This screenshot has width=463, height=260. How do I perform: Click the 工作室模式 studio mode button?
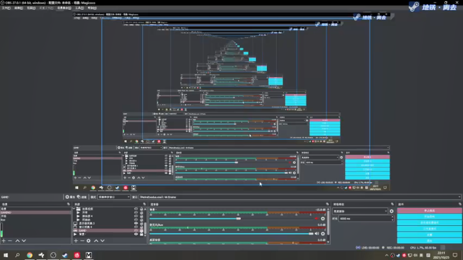[x=429, y=229]
